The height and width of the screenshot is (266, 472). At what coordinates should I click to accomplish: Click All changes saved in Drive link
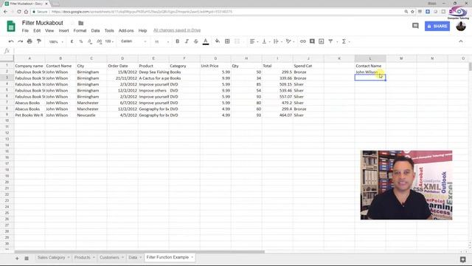pyautogui.click(x=177, y=30)
